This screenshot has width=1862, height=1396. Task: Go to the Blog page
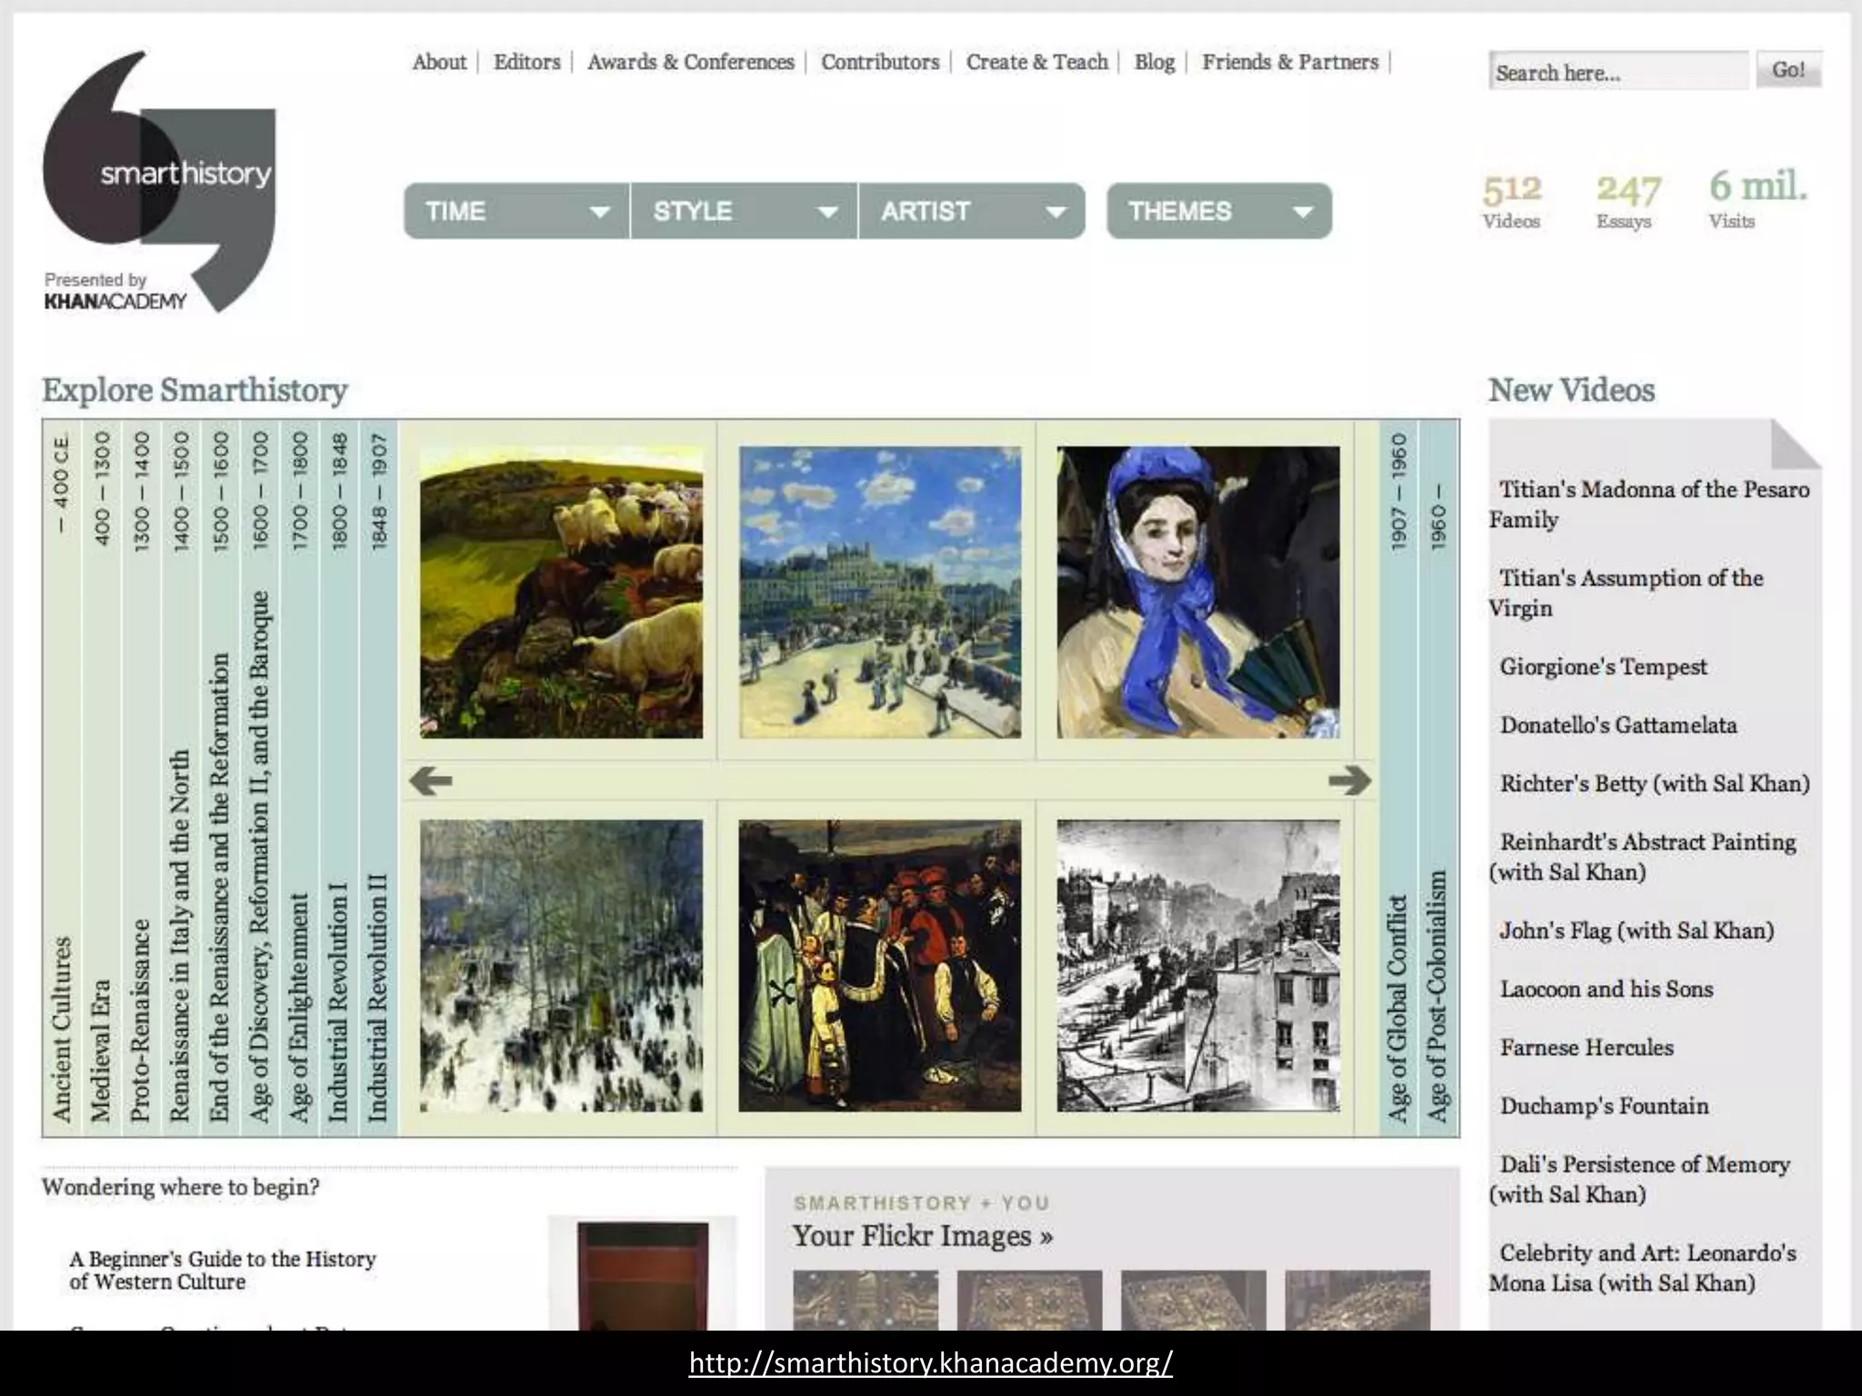pyautogui.click(x=1154, y=62)
